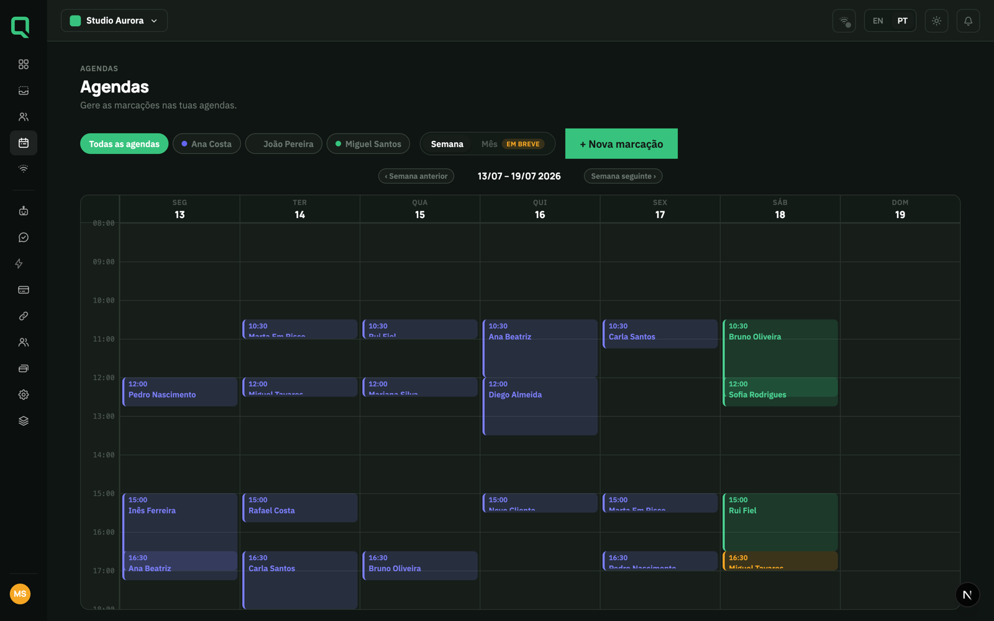Open Wednesday 12:00 appointment

tap(420, 387)
